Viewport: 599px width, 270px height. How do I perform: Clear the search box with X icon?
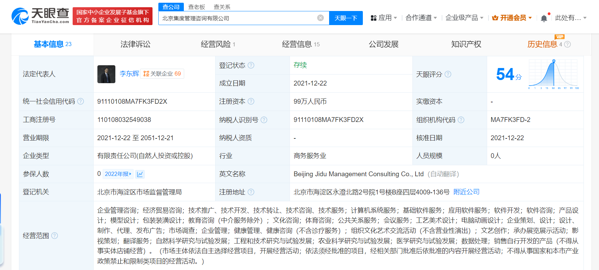coord(320,18)
